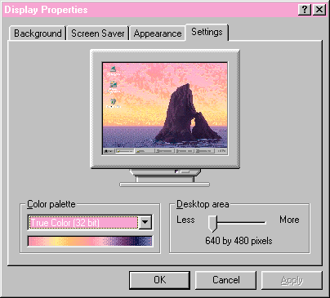Click the Cancel button
This screenshot has height=298, width=330.
[226, 280]
